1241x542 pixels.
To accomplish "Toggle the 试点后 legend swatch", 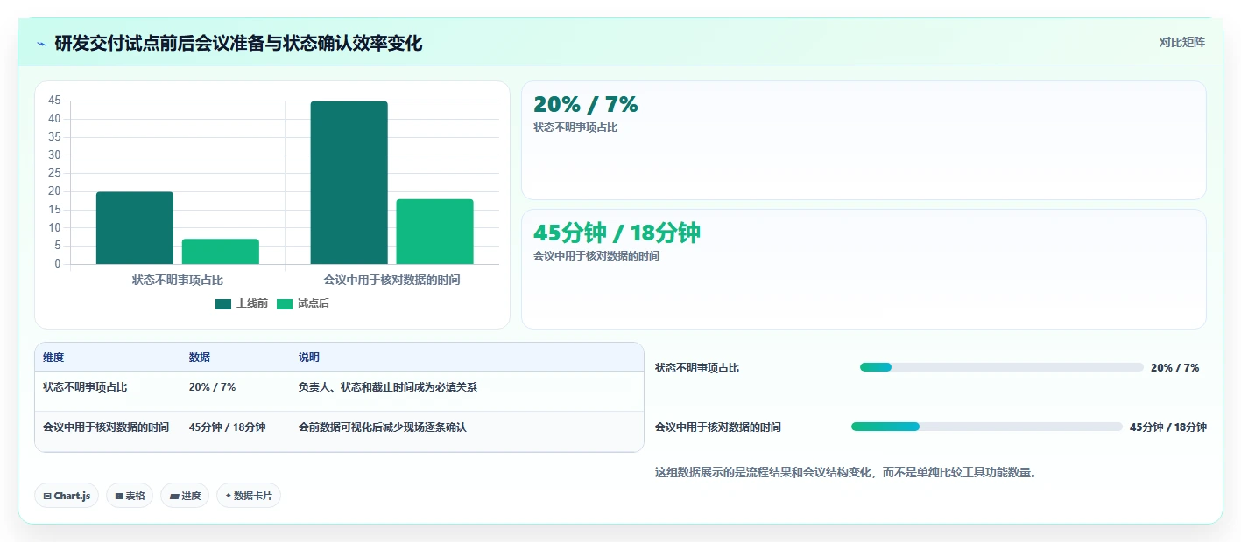I will 285,304.
